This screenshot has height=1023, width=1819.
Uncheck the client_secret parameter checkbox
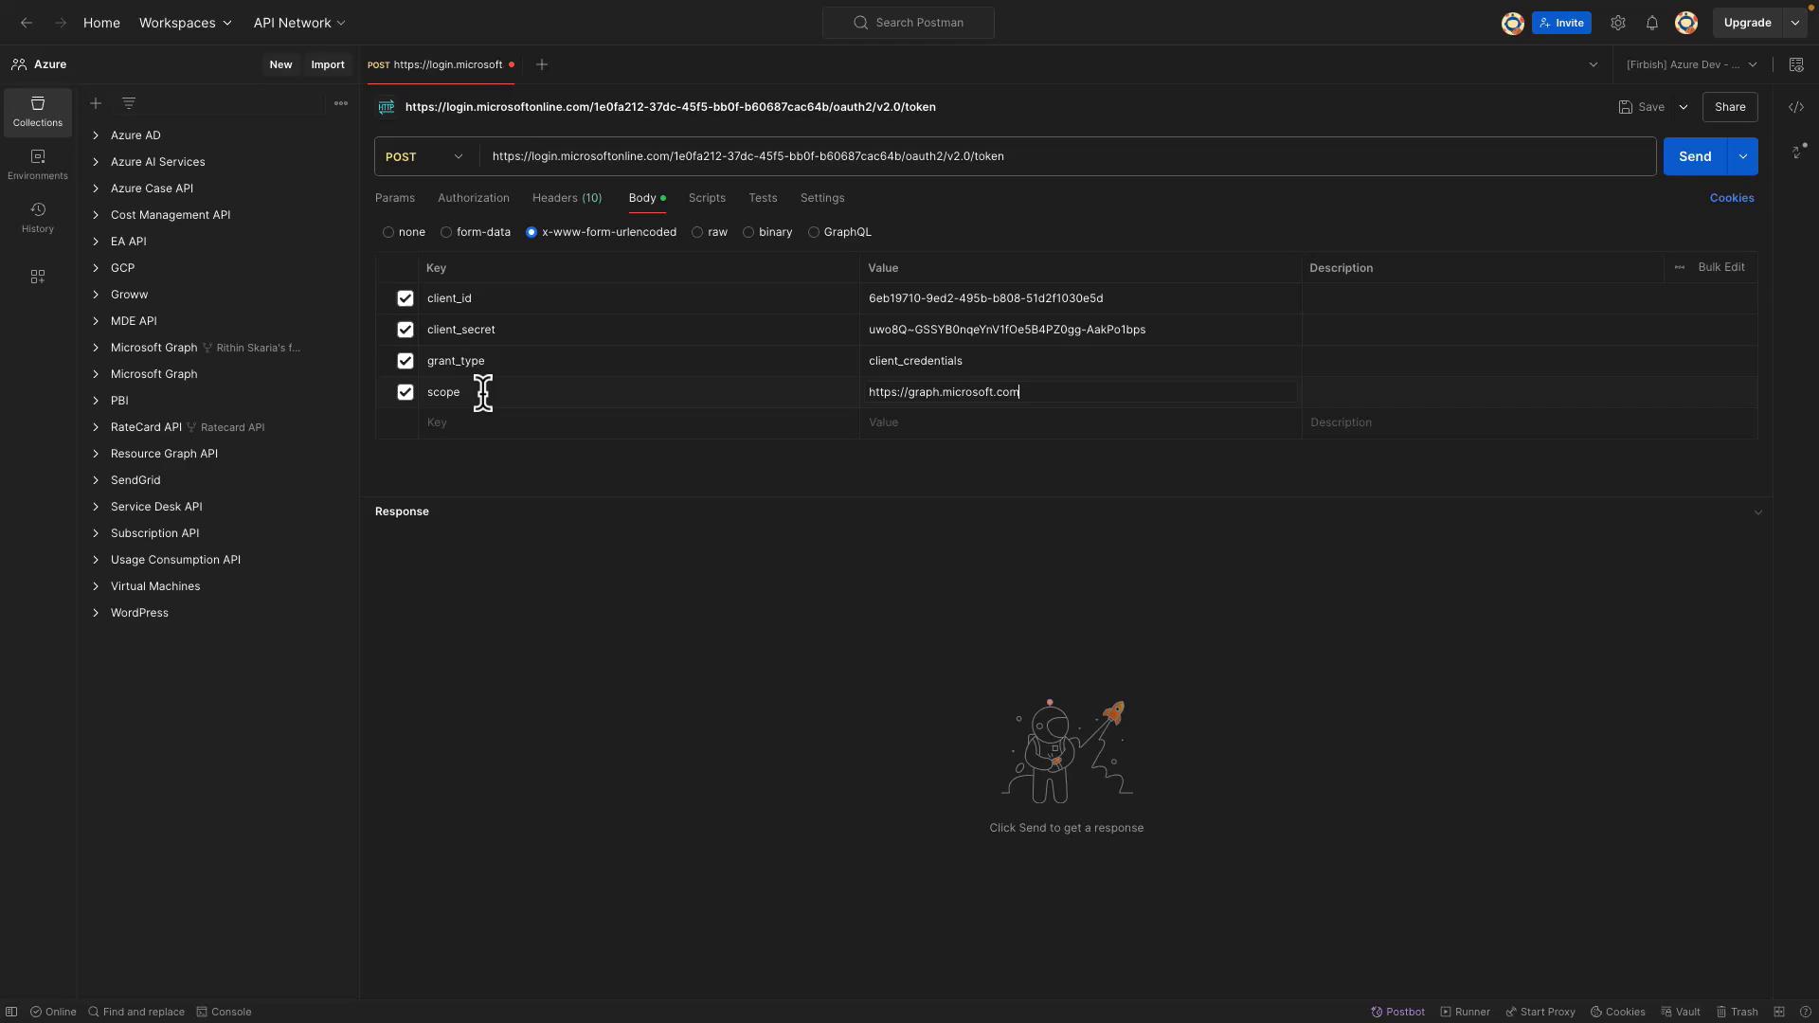(x=405, y=330)
